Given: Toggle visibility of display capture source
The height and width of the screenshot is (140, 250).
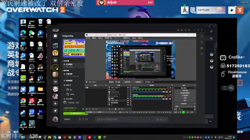Looking at the screenshot, I should 128,103.
